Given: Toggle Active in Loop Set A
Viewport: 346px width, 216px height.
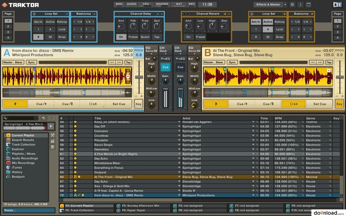Looking at the screenshot, I should pyautogui.click(x=50, y=22).
